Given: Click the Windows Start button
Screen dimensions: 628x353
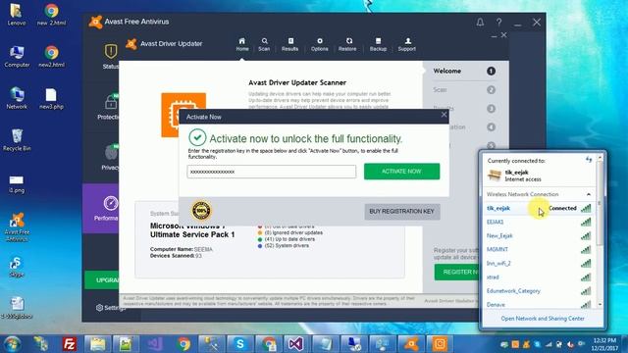Looking at the screenshot, I should click(12, 344).
